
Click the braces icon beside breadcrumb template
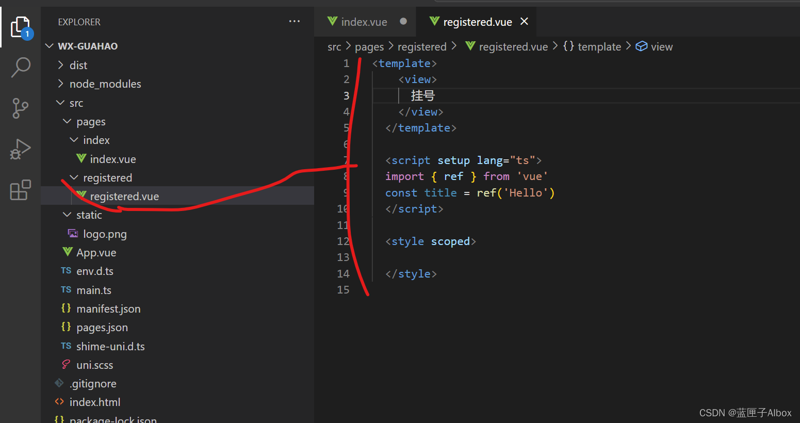pyautogui.click(x=568, y=46)
